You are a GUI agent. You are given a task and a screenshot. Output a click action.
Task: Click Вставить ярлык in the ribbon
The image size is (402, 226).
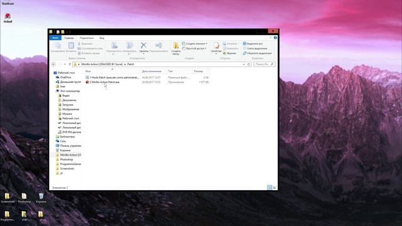click(89, 53)
